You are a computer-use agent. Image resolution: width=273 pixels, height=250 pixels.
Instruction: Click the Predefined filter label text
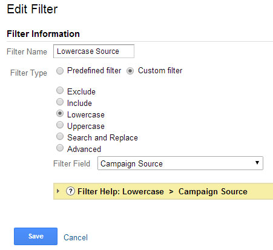(94, 71)
